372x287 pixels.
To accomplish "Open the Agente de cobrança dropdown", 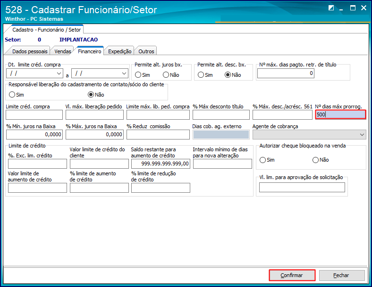I will tap(362, 134).
